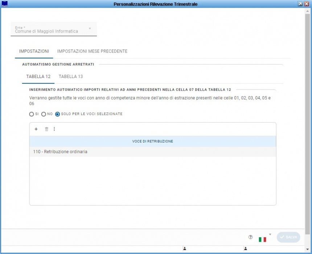
Task: Delete selected row with trash icon
Action: click(46, 129)
